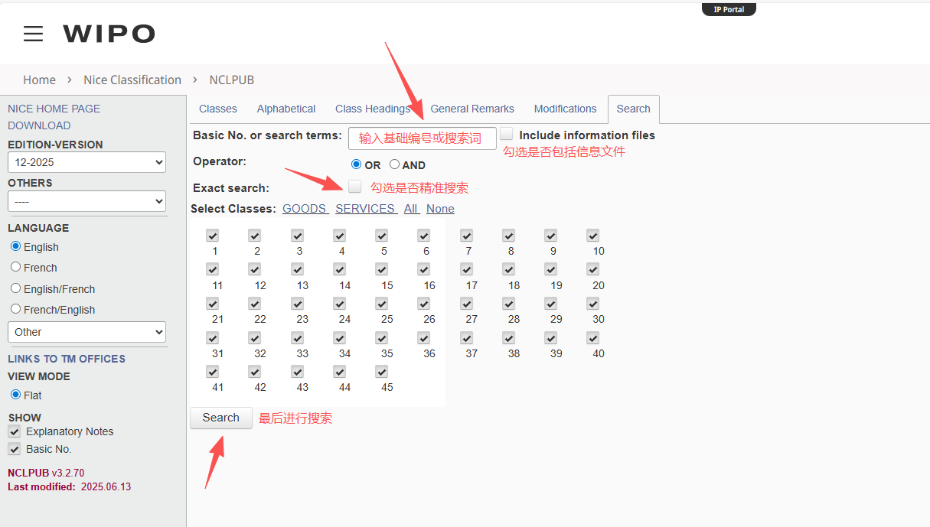Enable the Exact search checkbox
This screenshot has width=930, height=527.
click(x=354, y=187)
